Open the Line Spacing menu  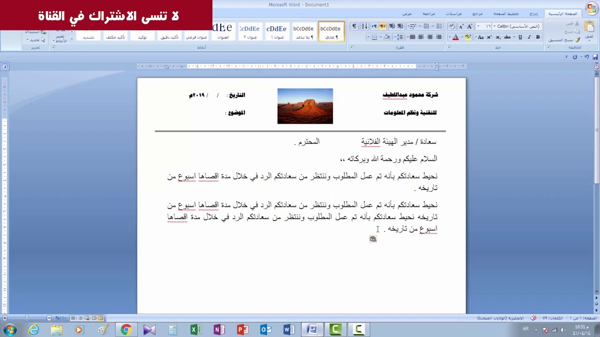pyautogui.click(x=399, y=37)
